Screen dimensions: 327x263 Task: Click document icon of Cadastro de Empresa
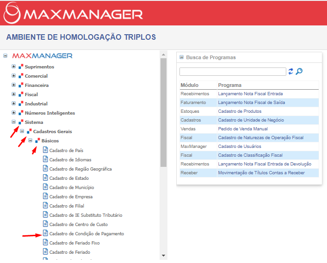coord(45,196)
